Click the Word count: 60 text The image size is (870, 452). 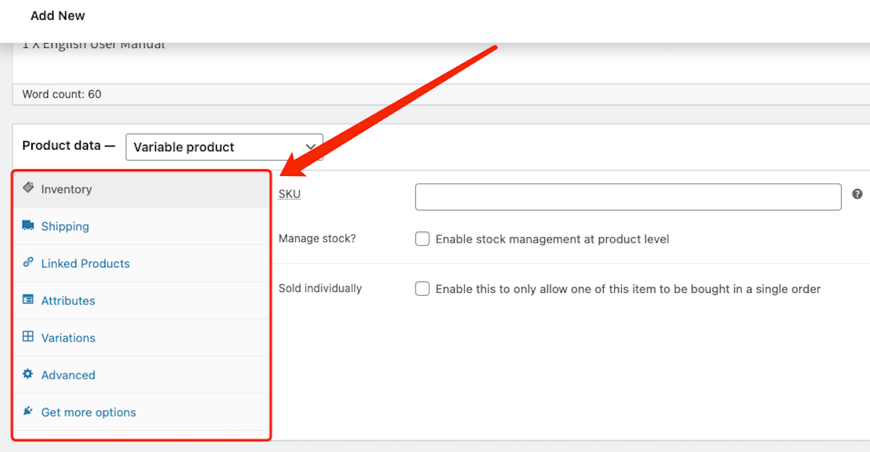pos(62,94)
